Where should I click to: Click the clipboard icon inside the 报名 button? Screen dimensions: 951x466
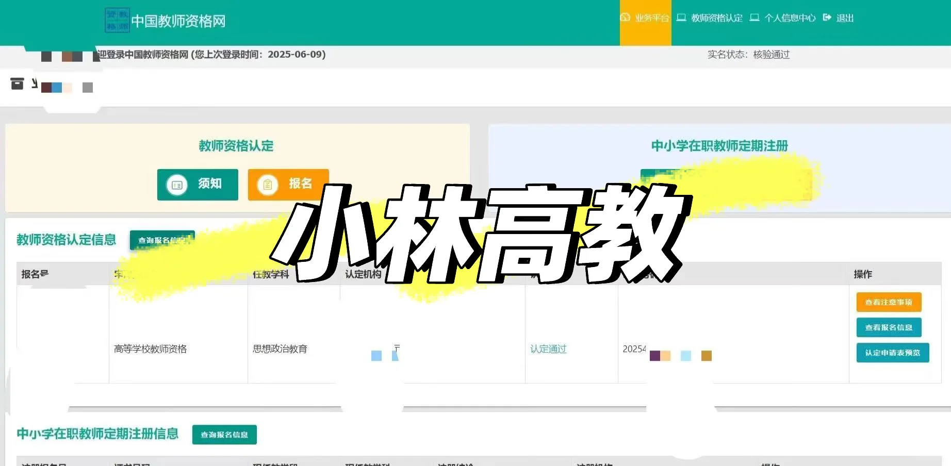tap(268, 184)
